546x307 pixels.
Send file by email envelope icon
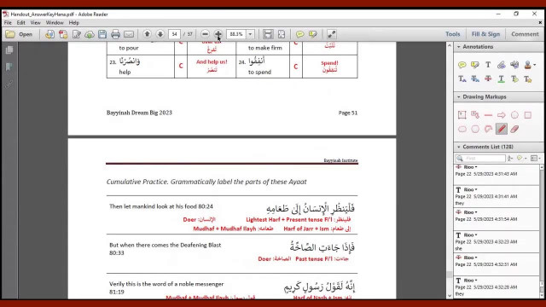[x=129, y=34]
